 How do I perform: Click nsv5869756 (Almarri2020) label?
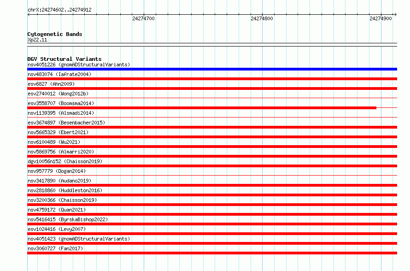point(61,152)
